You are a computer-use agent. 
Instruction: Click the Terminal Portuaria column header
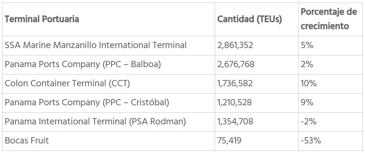(42, 19)
